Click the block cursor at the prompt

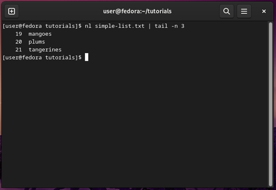(x=86, y=57)
